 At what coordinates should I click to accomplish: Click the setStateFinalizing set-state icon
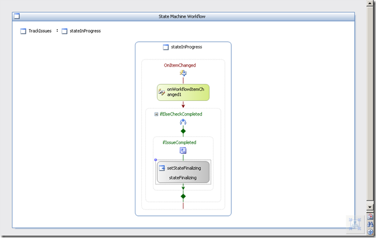tap(162, 168)
